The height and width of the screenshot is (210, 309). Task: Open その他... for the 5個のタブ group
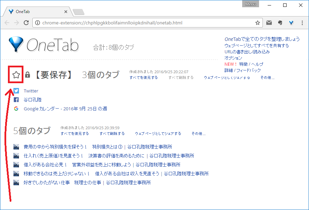[198, 134]
